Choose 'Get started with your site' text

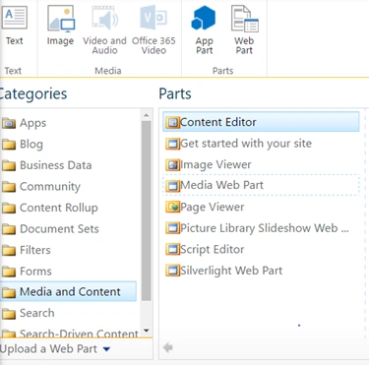[x=246, y=144]
